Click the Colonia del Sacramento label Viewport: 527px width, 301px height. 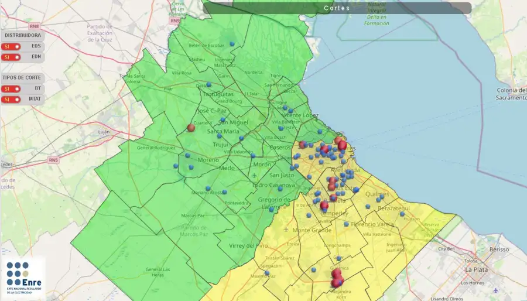(x=512, y=94)
